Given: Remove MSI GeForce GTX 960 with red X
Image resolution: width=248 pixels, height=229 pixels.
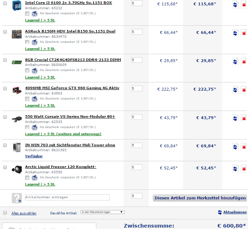Looking at the screenshot, I should [x=244, y=90].
